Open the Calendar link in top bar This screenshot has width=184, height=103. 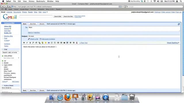(x=9, y=12)
